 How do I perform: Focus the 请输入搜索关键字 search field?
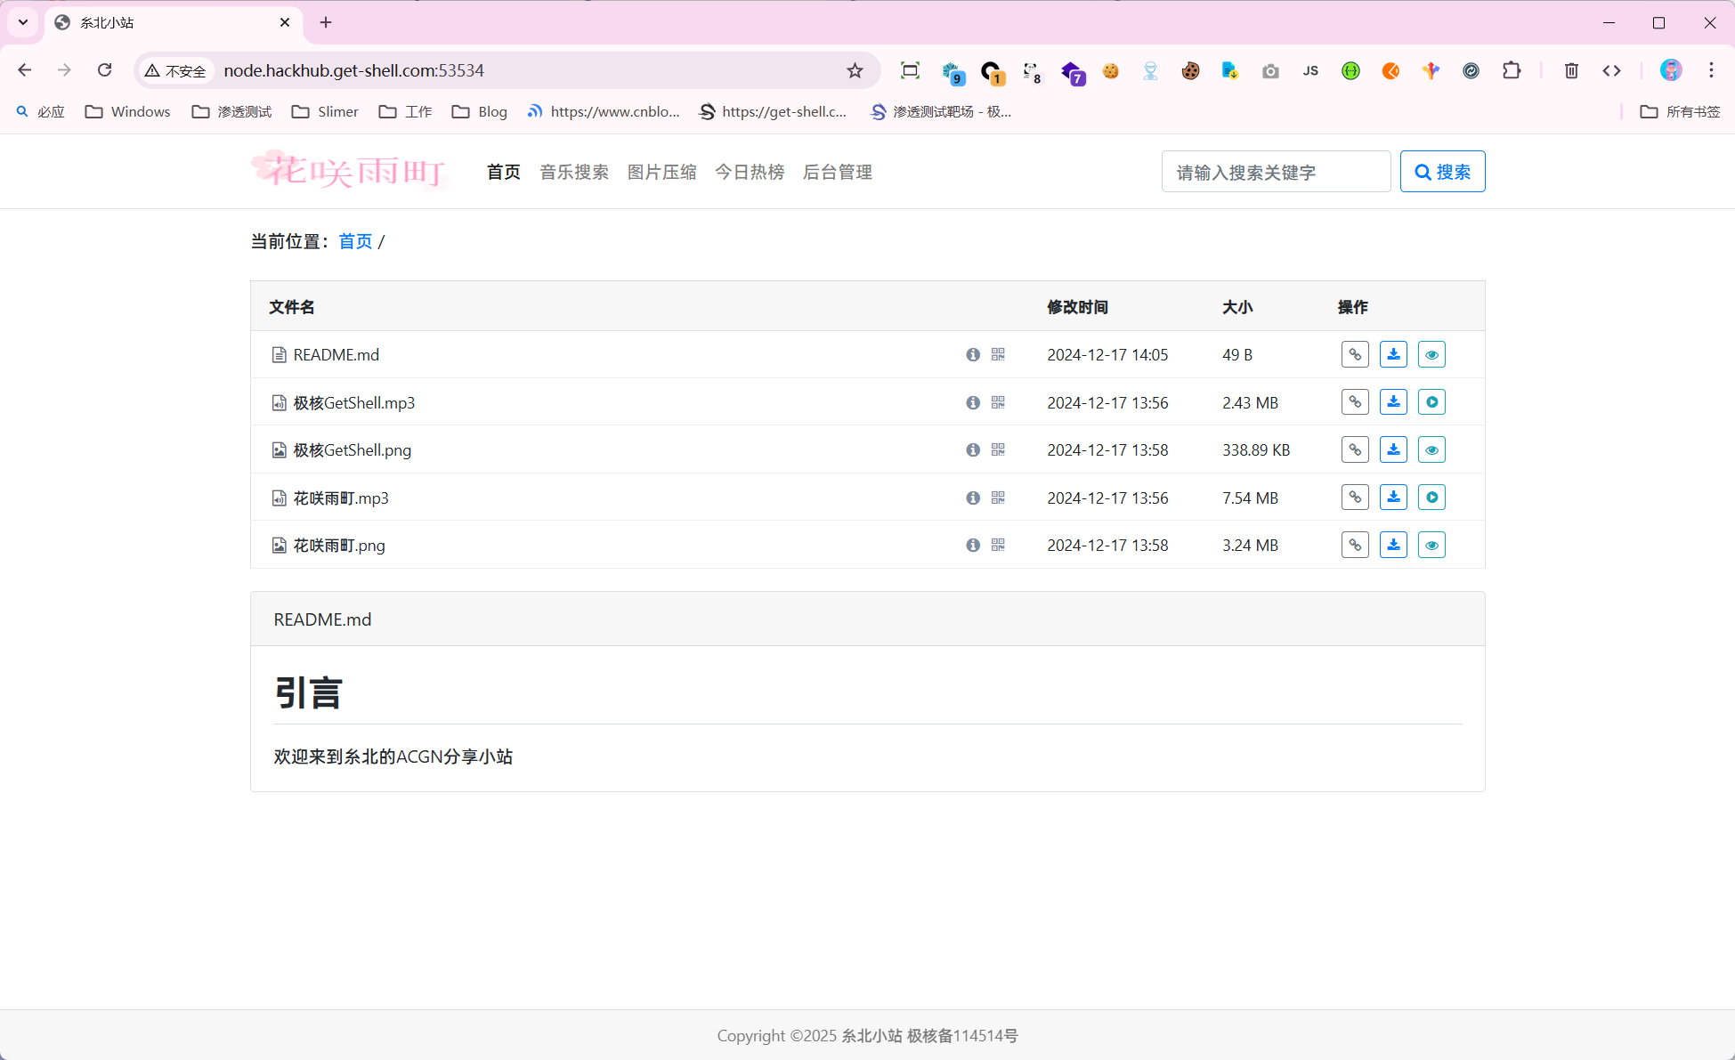[x=1276, y=172]
